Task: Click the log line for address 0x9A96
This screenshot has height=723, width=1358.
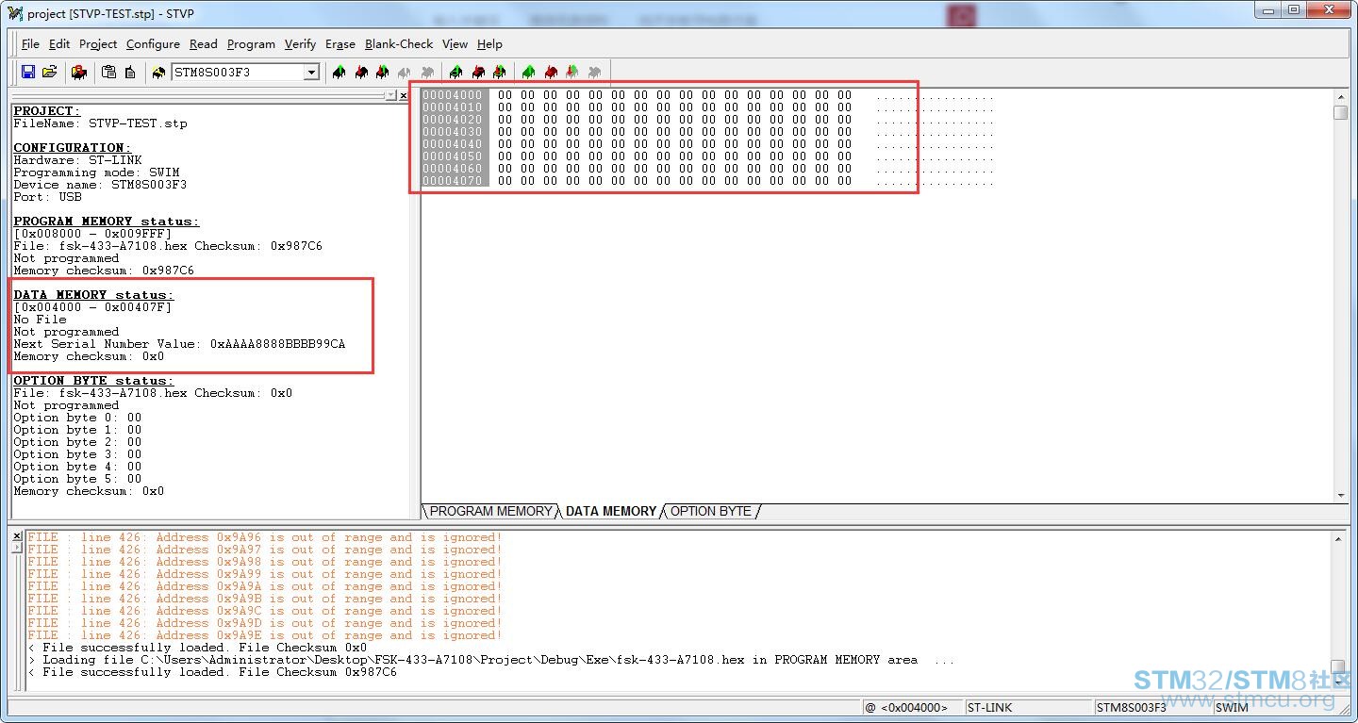Action: pyautogui.click(x=264, y=537)
